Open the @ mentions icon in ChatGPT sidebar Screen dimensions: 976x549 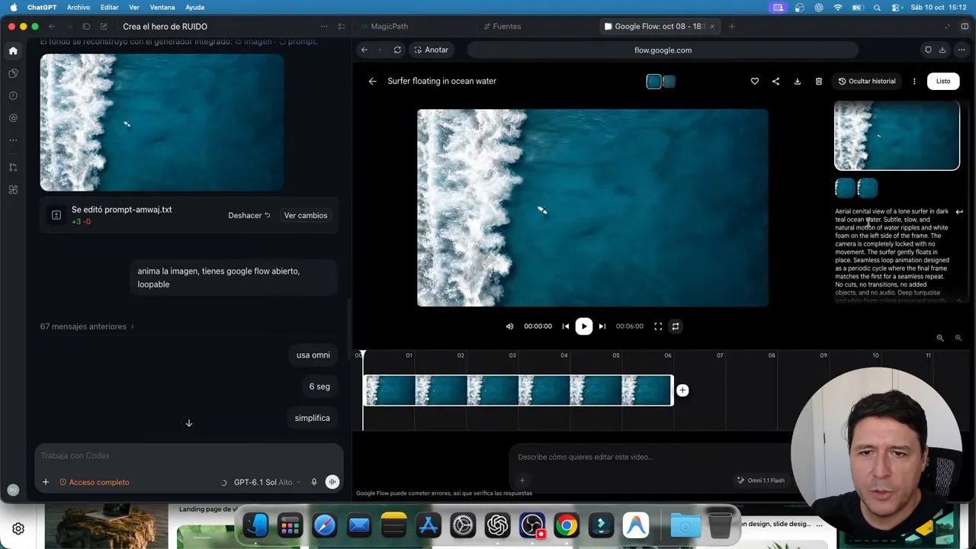coord(13,118)
